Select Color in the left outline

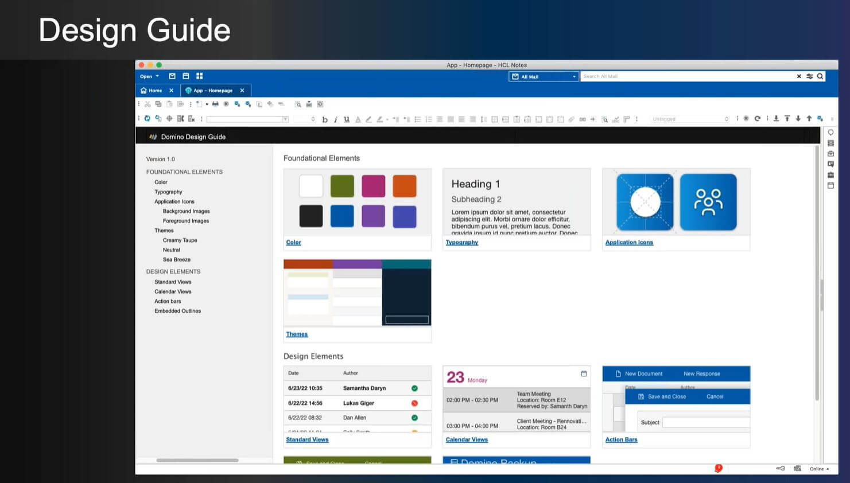161,182
